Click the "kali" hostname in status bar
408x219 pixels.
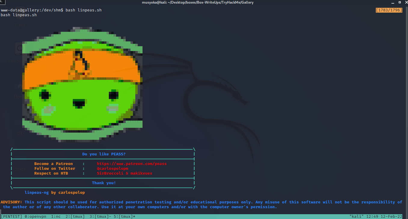pos(357,217)
